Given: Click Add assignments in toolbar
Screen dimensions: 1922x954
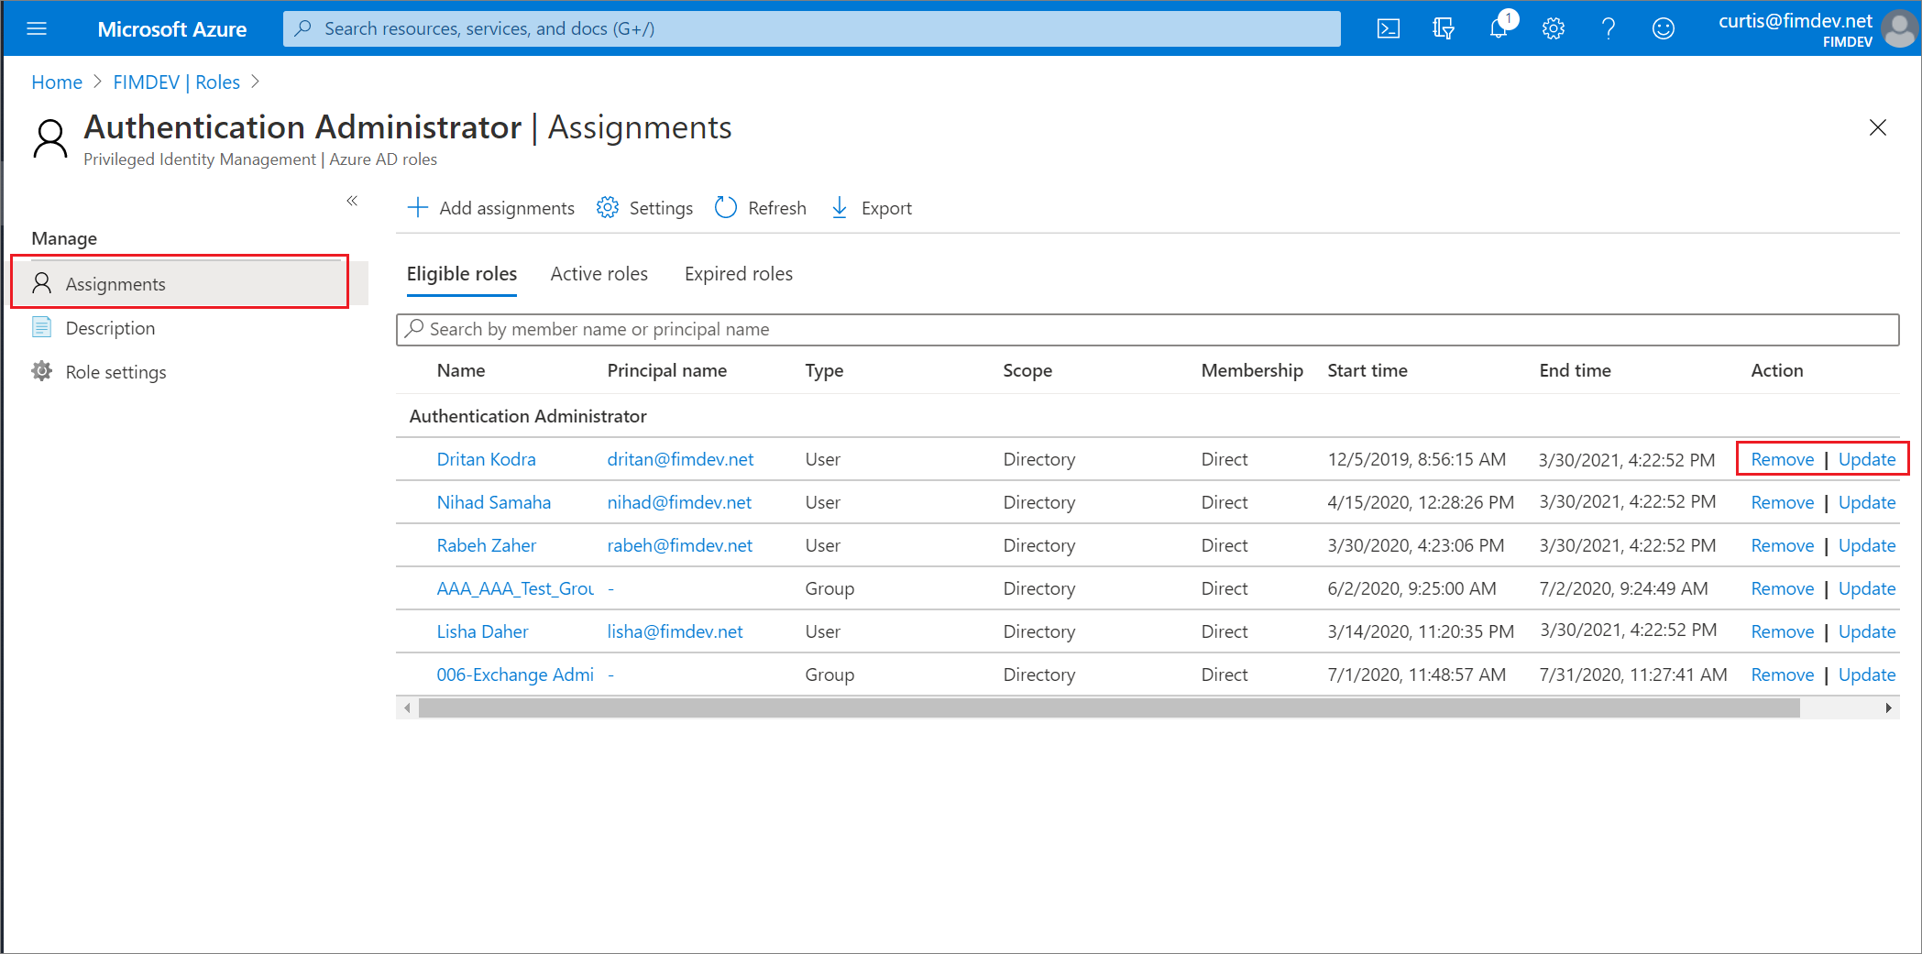Looking at the screenshot, I should pos(491,208).
